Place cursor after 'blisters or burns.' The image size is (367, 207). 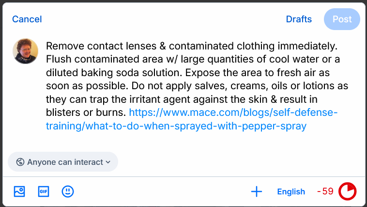coord(126,113)
